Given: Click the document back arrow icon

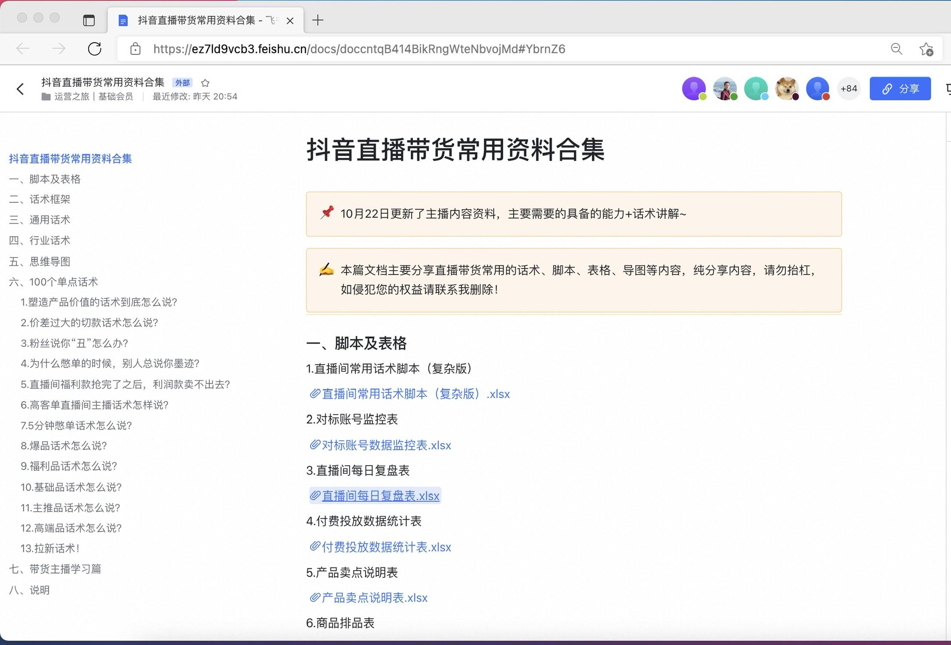Looking at the screenshot, I should coord(20,89).
